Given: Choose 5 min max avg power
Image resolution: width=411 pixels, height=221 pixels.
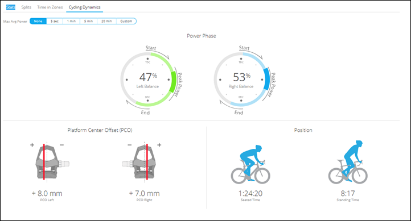Looking at the screenshot, I should [88, 21].
